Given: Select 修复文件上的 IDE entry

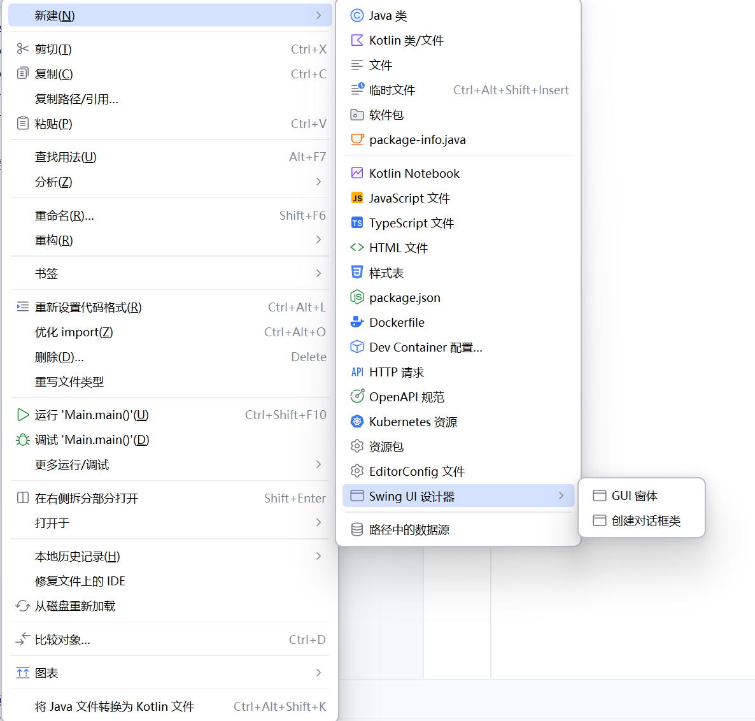Looking at the screenshot, I should [170, 581].
